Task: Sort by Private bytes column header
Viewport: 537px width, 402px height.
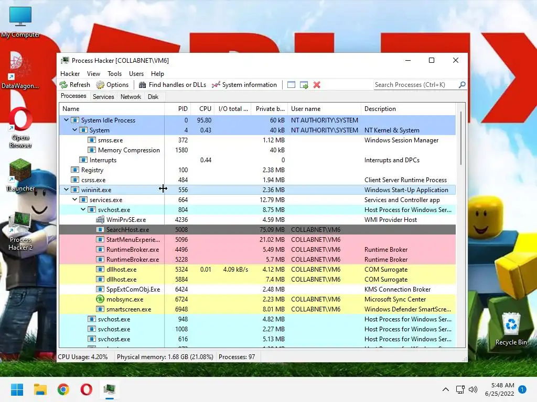Action: (270, 109)
